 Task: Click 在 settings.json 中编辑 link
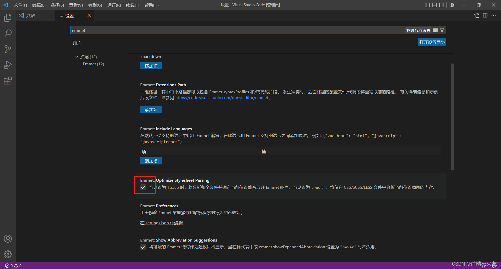pos(162,223)
